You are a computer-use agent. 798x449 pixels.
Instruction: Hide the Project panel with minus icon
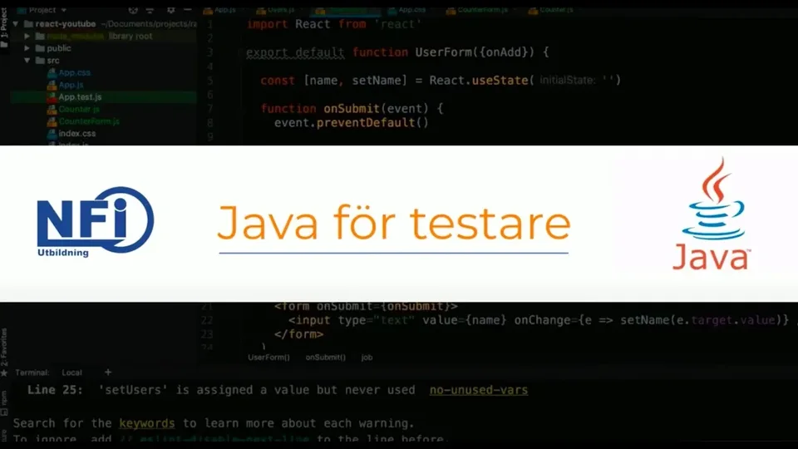click(187, 10)
